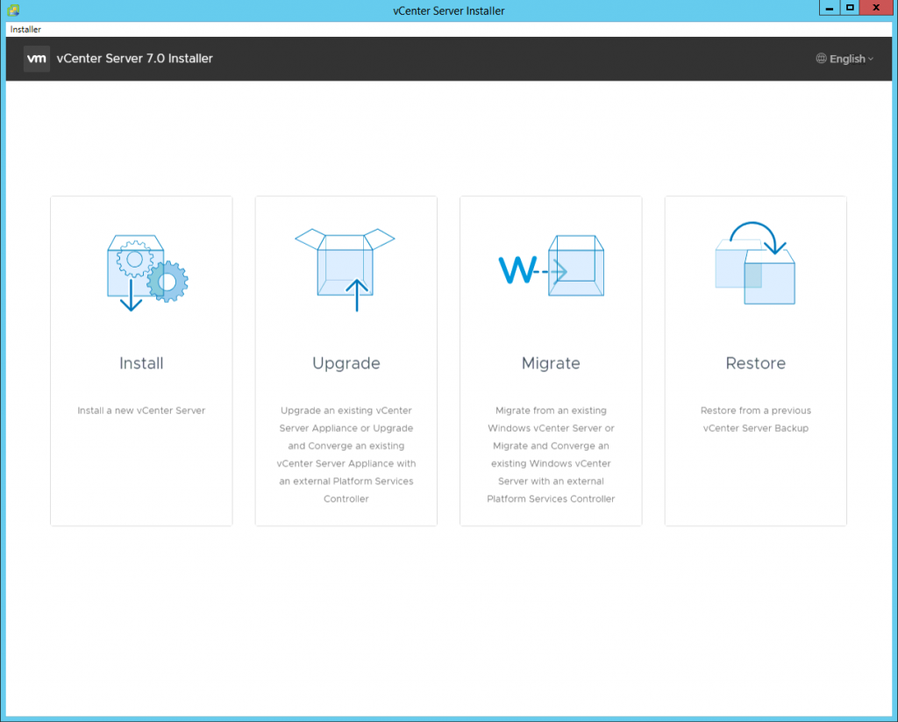898x722 pixels.
Task: Click 'Install a new vCenter Server' description
Action: pos(141,411)
